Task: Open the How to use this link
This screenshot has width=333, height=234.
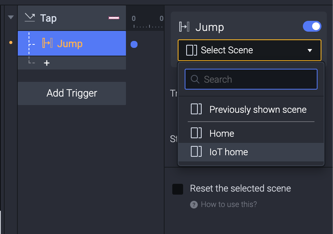Action: coord(229,205)
